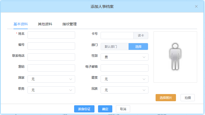The width and height of the screenshot is (205, 115).
Task: Focus the 姓名 input field
Action: point(51,35)
